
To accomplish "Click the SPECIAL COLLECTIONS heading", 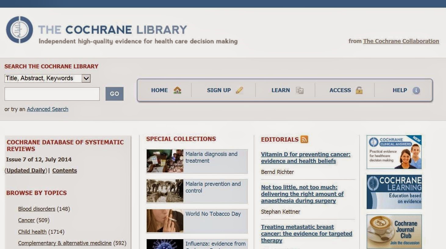I will (x=181, y=139).
